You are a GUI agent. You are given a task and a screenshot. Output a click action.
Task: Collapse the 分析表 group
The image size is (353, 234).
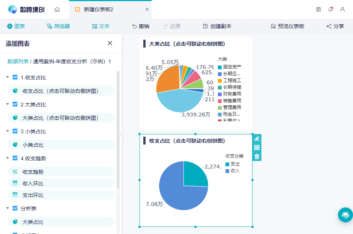click(8, 208)
